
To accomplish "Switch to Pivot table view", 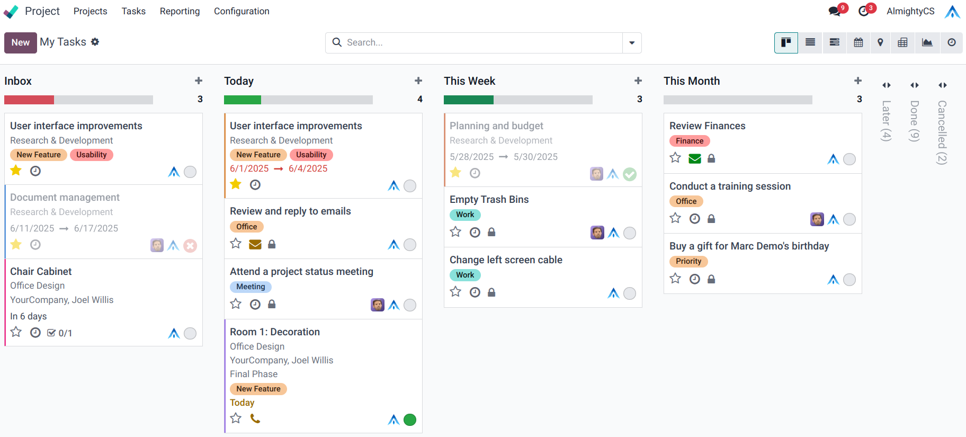I will click(902, 42).
